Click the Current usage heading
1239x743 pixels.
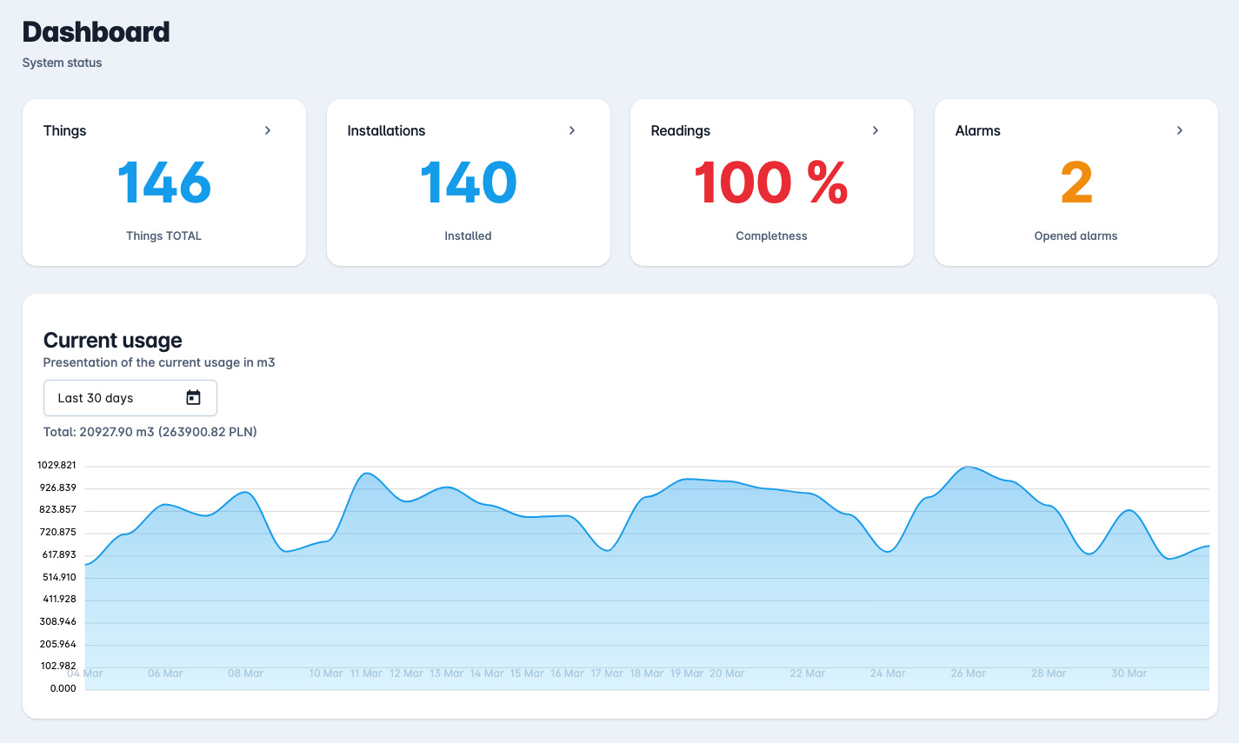113,341
